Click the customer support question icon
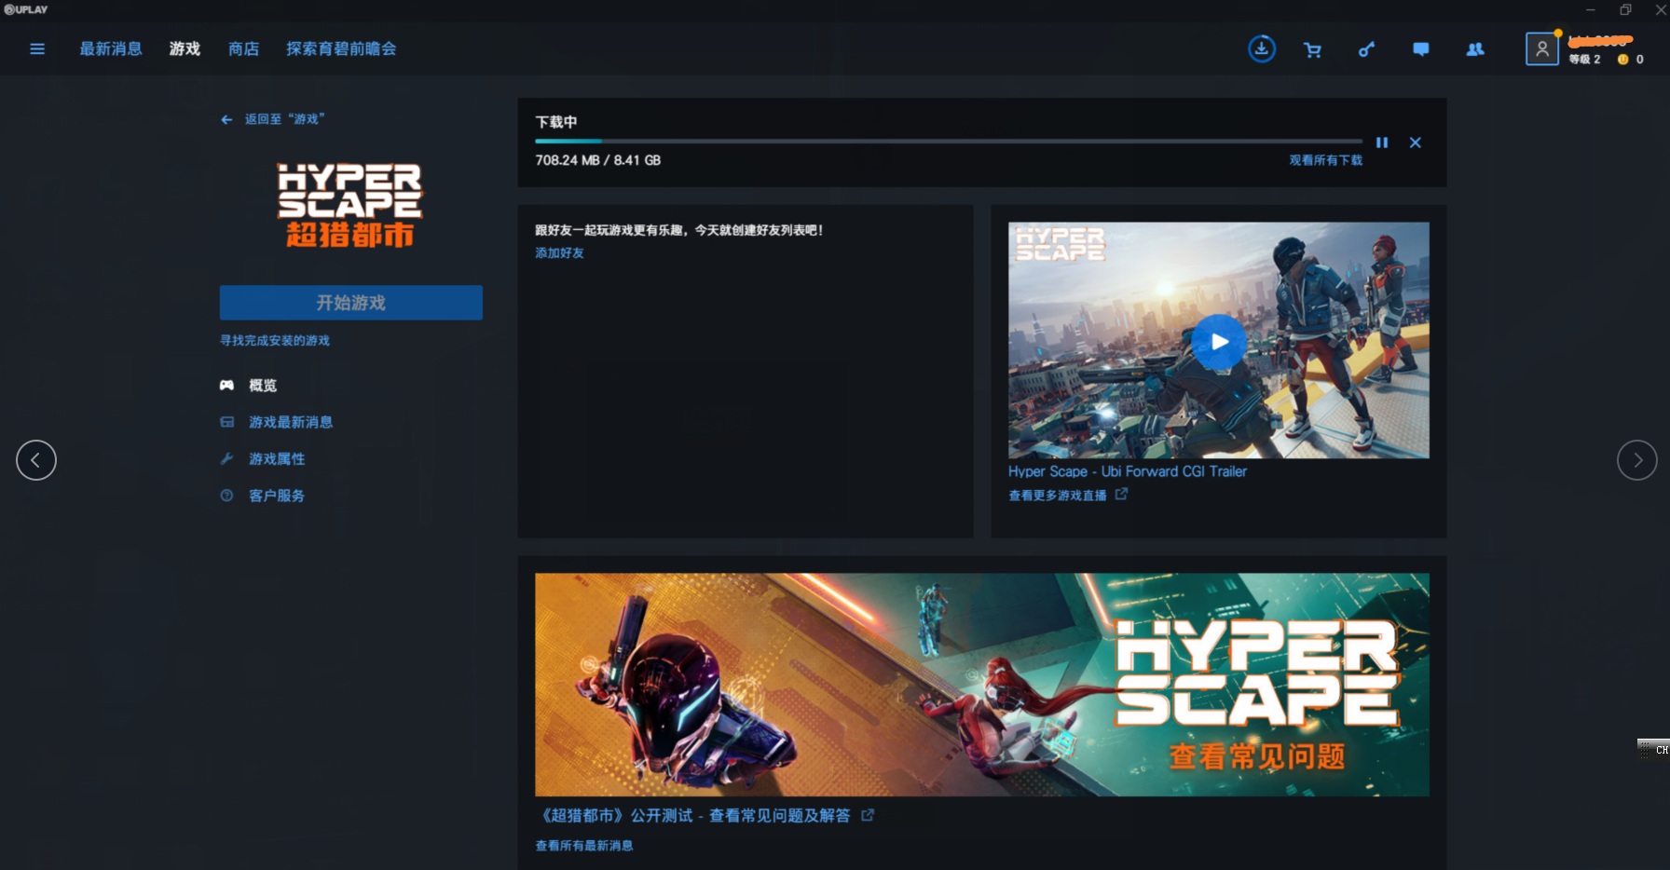 tap(226, 496)
